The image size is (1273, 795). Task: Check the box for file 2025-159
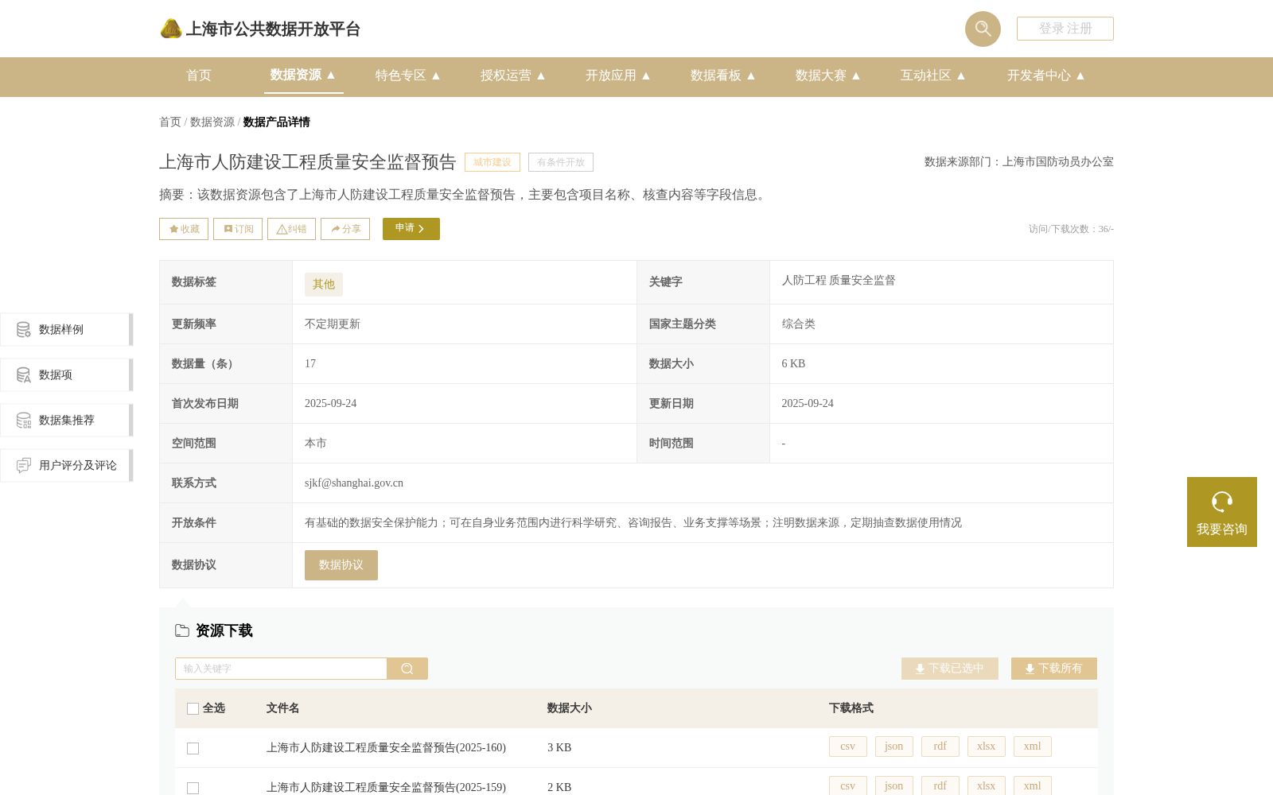click(193, 788)
